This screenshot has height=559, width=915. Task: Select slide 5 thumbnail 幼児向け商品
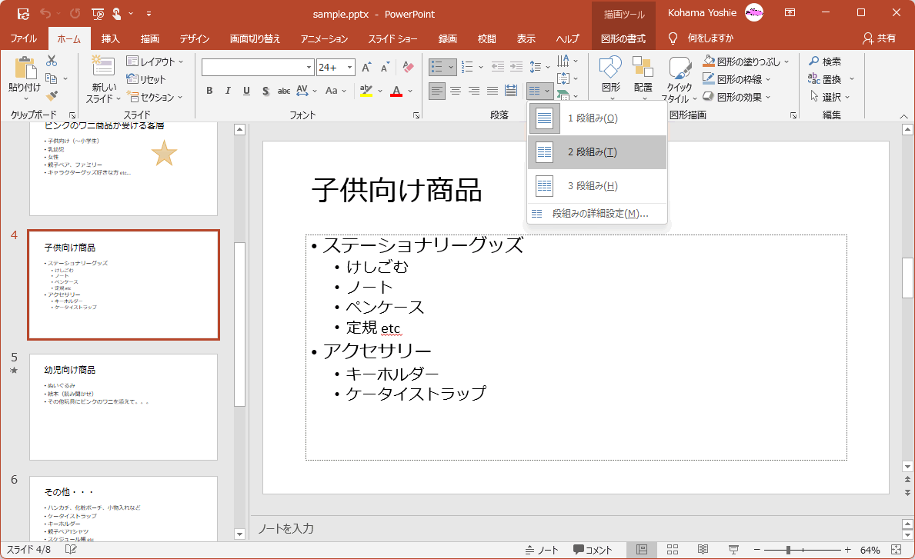(123, 406)
